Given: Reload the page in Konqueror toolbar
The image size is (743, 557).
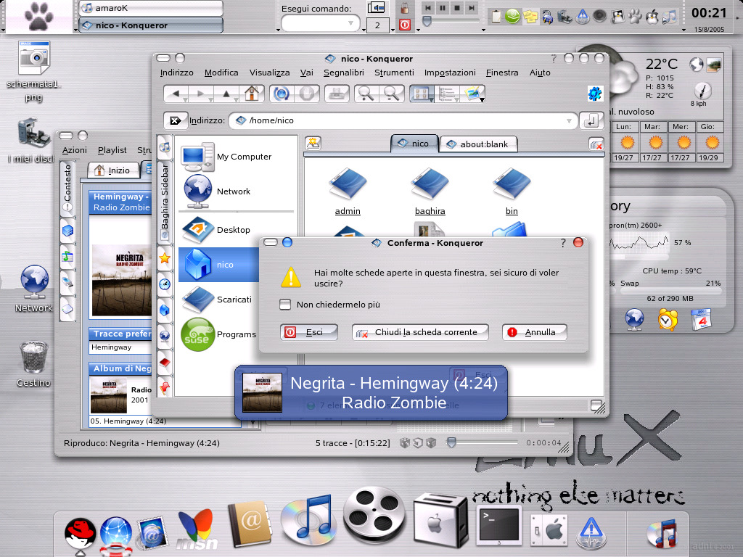Looking at the screenshot, I should [x=281, y=94].
